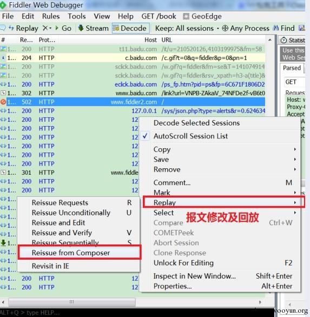Click the GeoEdge icon in the menu bar
The height and width of the screenshot is (317, 310).
[x=186, y=16]
